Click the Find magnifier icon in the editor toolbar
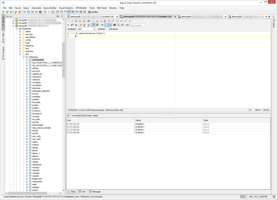This screenshot has width=277, height=200. tap(118, 21)
